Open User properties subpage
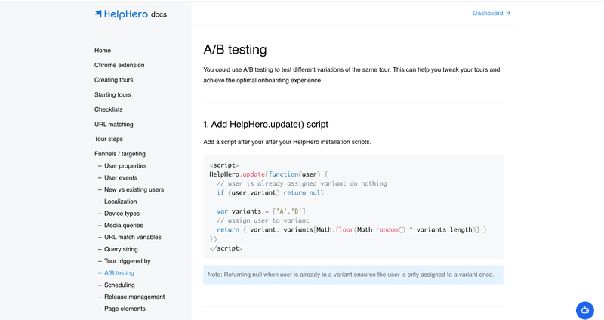This screenshot has height=320, width=604. 125,166
